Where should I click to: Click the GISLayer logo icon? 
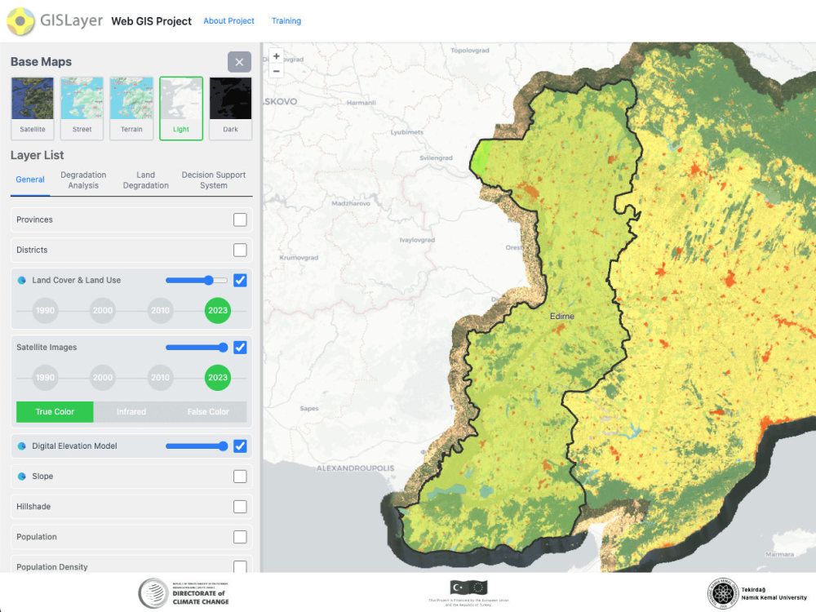(20, 21)
